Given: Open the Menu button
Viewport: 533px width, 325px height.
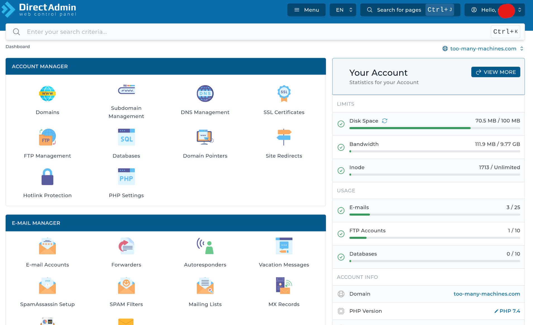Looking at the screenshot, I should pyautogui.click(x=306, y=10).
